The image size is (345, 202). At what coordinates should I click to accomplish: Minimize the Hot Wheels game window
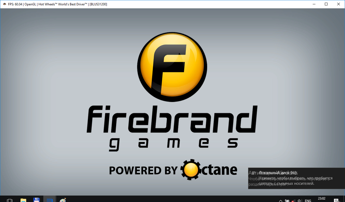tap(314, 4)
